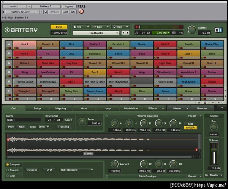Select the Sampler mode radio button
228x189 pixels.
pos(8,164)
